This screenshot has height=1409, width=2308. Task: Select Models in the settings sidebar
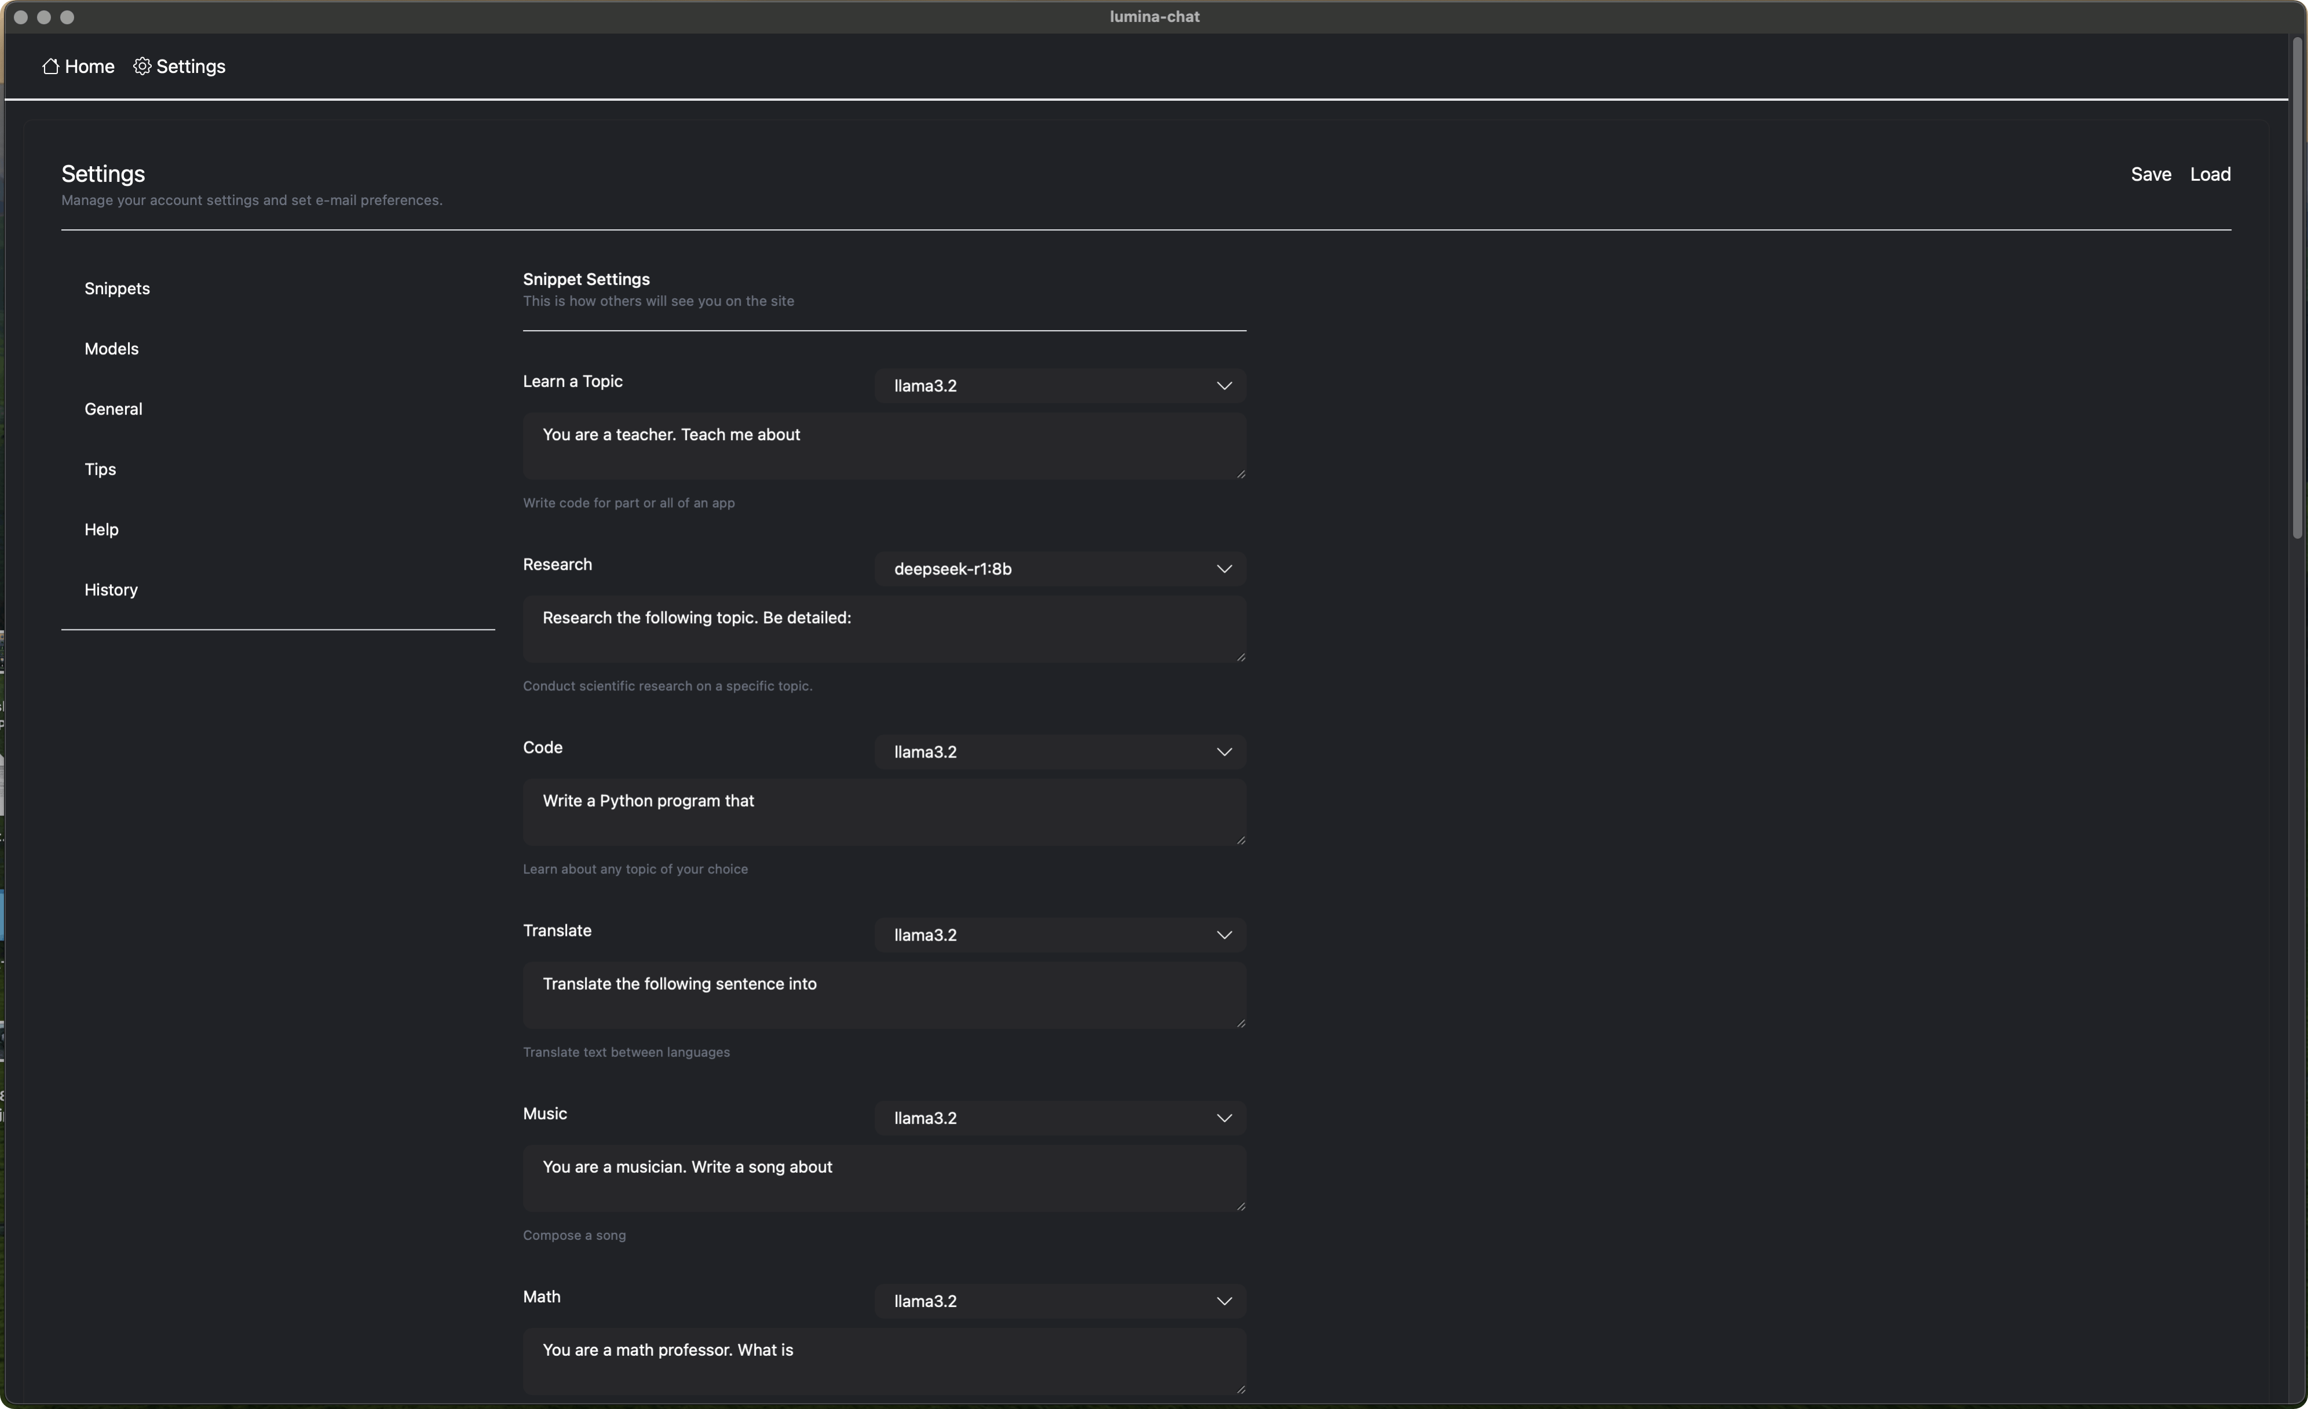pos(111,349)
